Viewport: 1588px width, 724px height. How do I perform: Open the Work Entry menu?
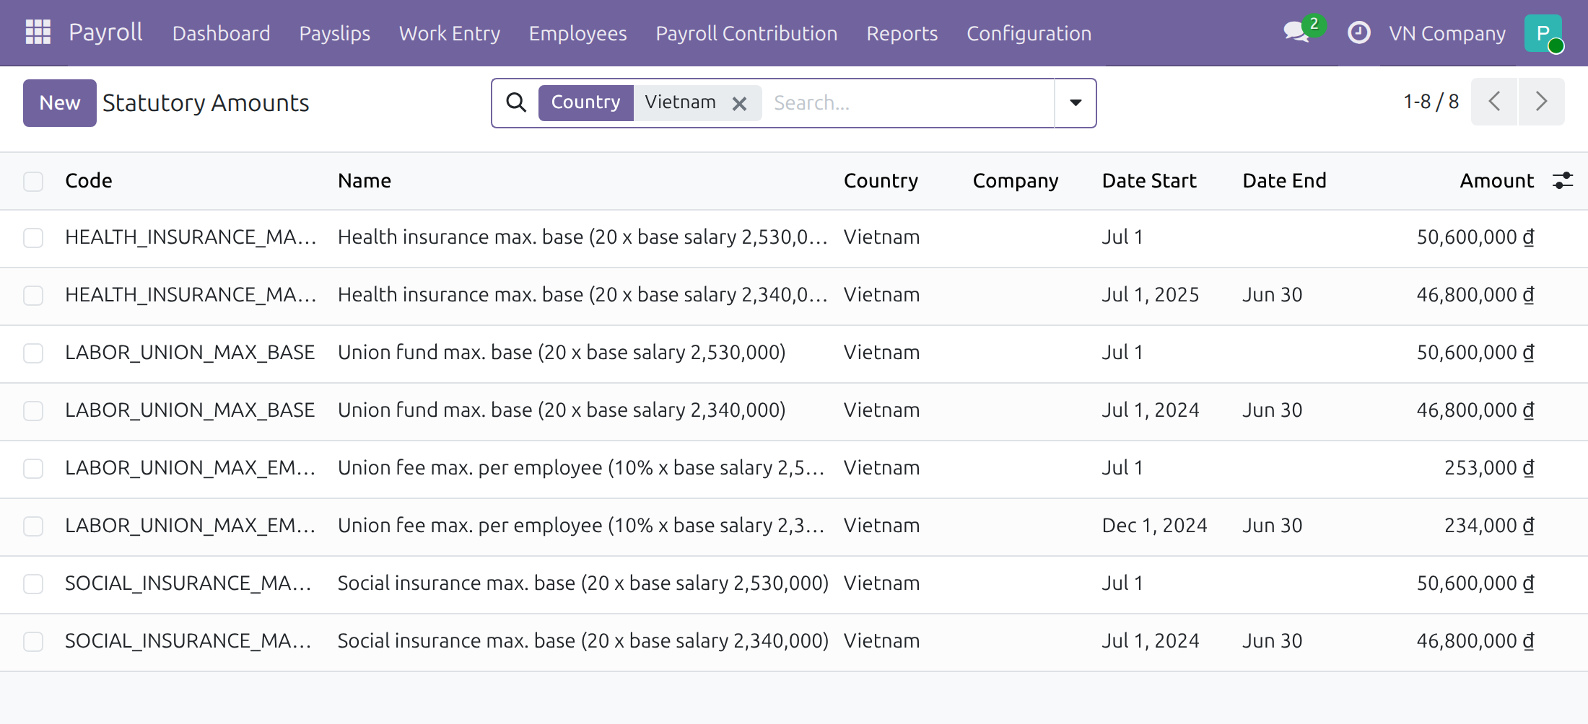449,33
